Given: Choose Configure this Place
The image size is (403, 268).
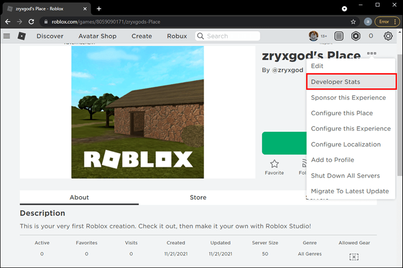Looking at the screenshot, I should [351, 113].
